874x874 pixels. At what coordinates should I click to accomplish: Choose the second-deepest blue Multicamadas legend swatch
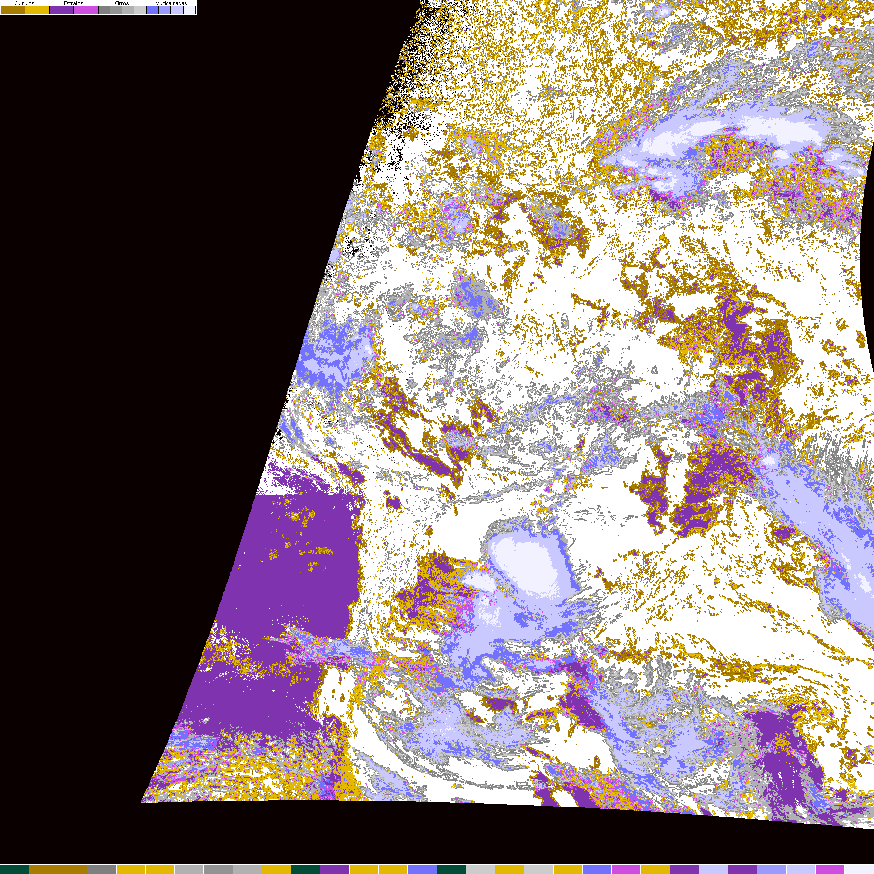(165, 10)
